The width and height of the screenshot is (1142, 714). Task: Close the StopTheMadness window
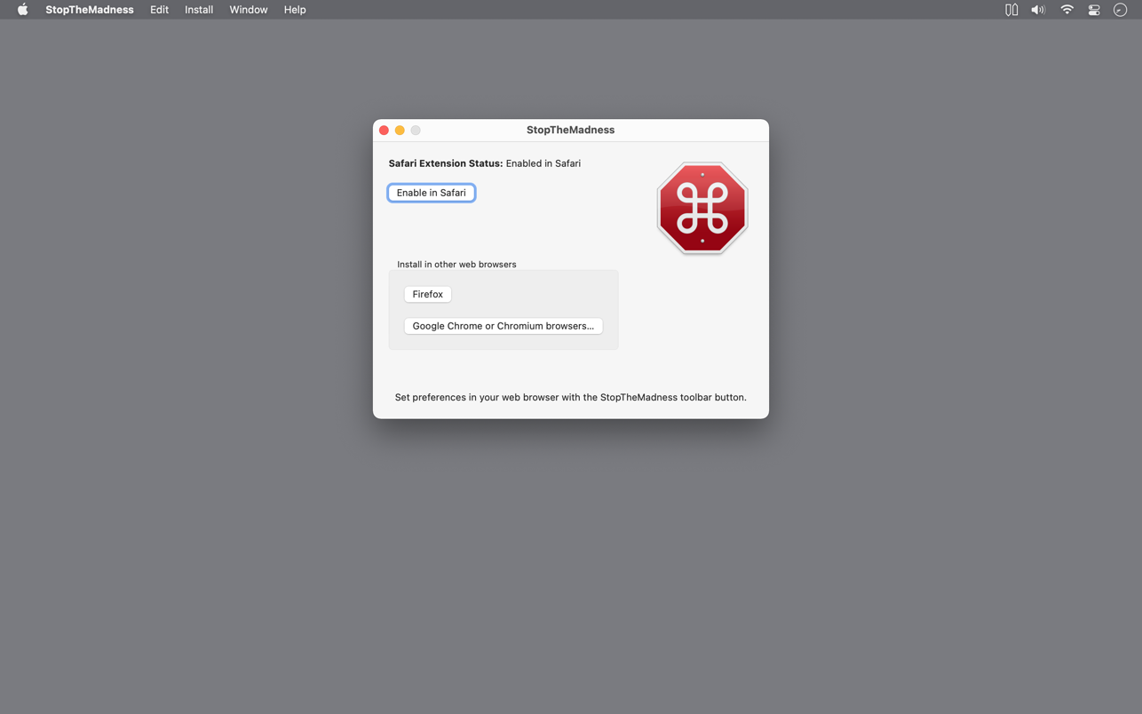[384, 131]
